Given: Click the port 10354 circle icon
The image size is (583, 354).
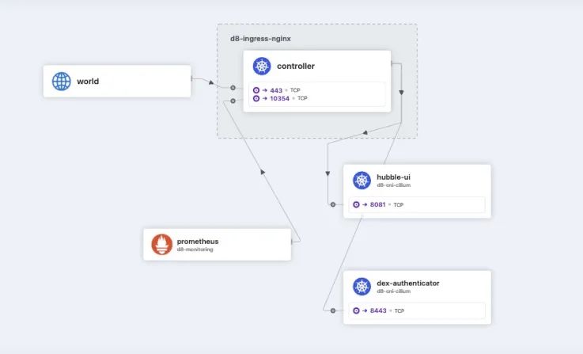Looking at the screenshot, I should pos(256,98).
